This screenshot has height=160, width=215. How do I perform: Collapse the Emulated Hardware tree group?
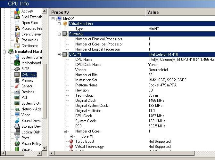click(x=4, y=52)
